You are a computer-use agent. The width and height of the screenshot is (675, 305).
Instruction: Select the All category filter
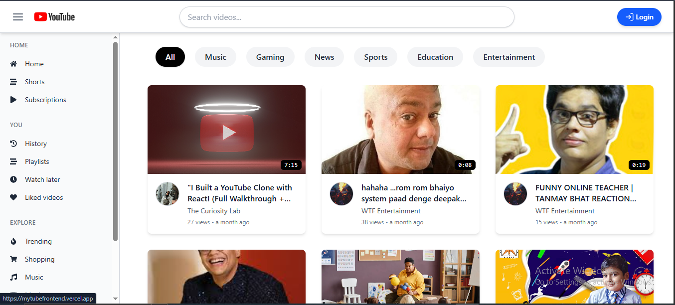(170, 57)
